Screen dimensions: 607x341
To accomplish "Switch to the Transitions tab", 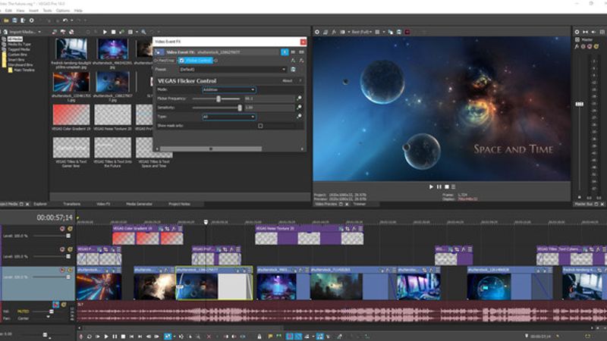I will click(x=71, y=204).
